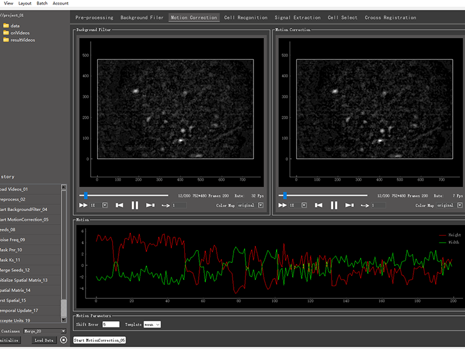
Task: Select the Seeds_08 history entry
Action: coord(30,229)
